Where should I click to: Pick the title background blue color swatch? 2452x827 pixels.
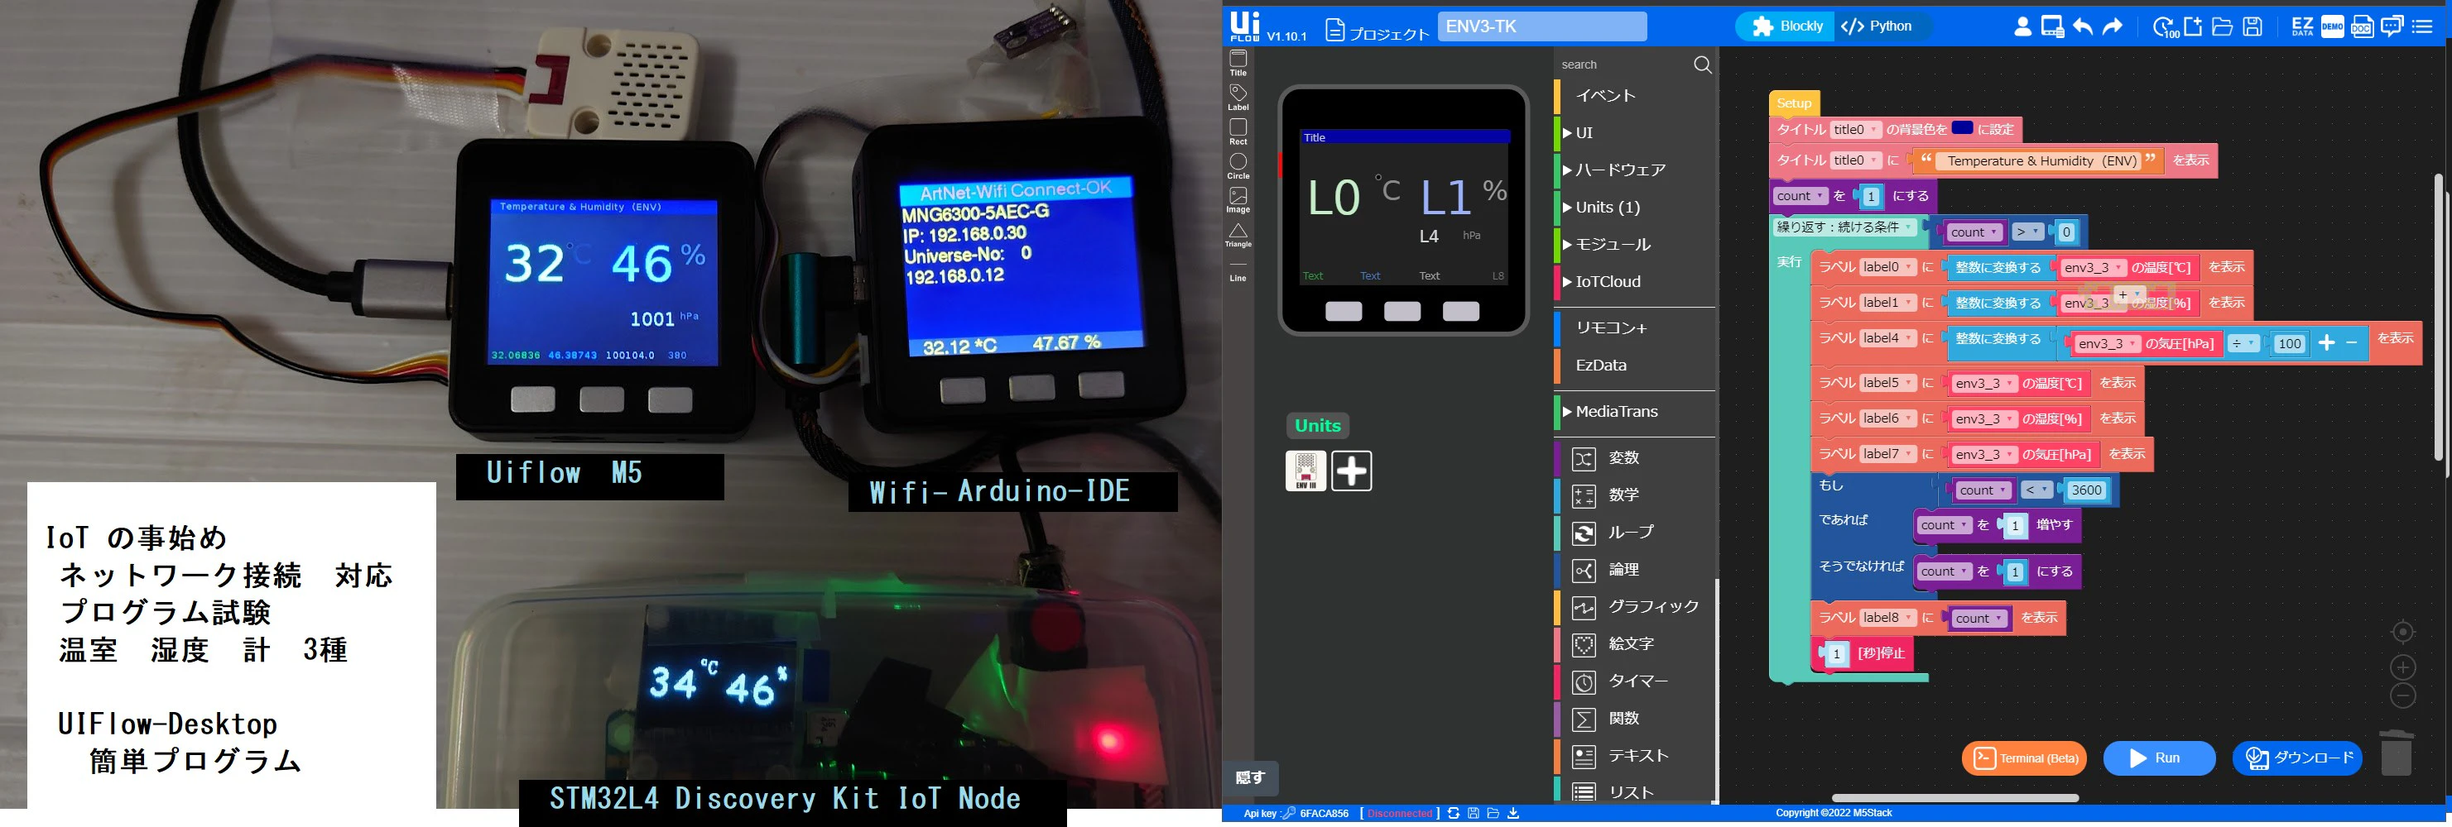(x=1962, y=127)
